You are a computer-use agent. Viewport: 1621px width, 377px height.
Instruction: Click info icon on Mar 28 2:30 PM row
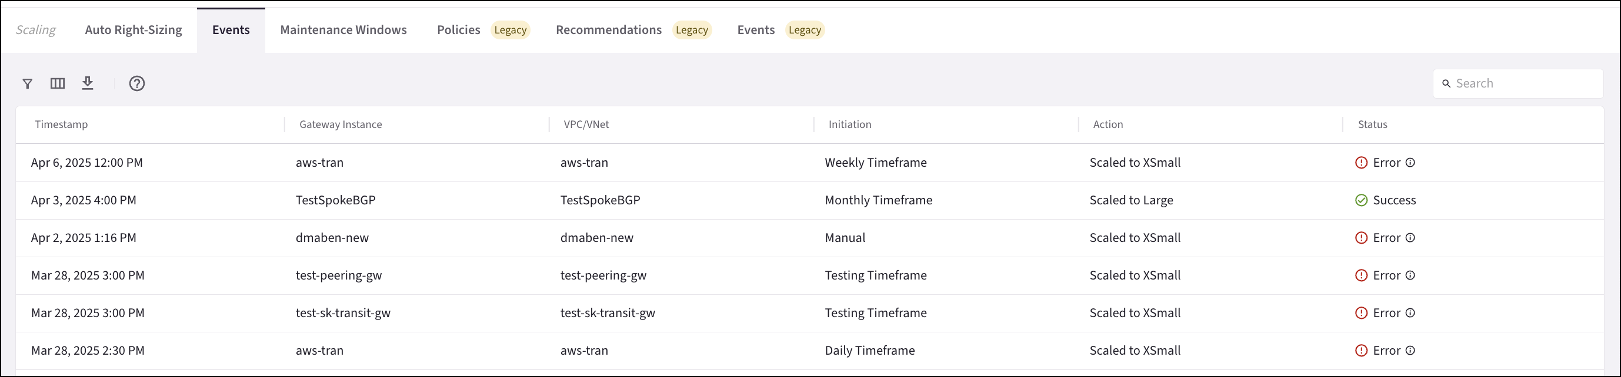click(x=1410, y=351)
